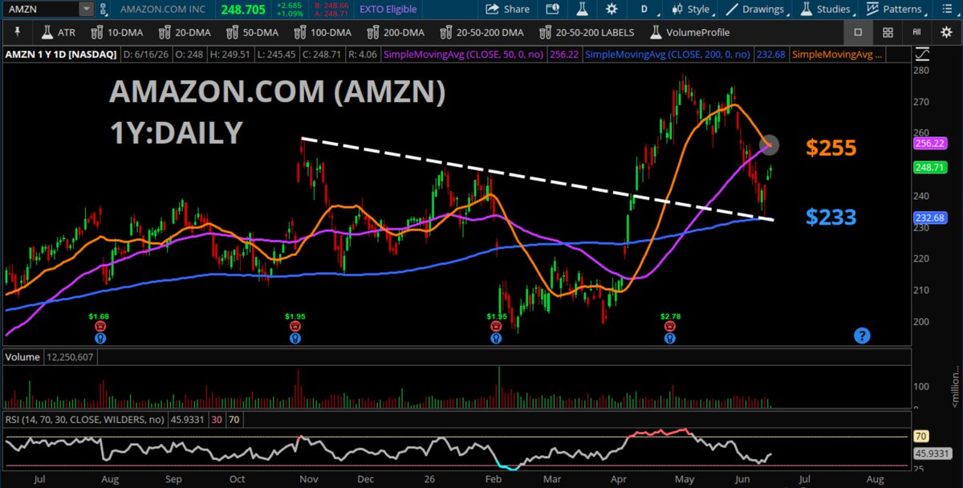Click the RSI 45.9331 value bubble

pos(934,453)
